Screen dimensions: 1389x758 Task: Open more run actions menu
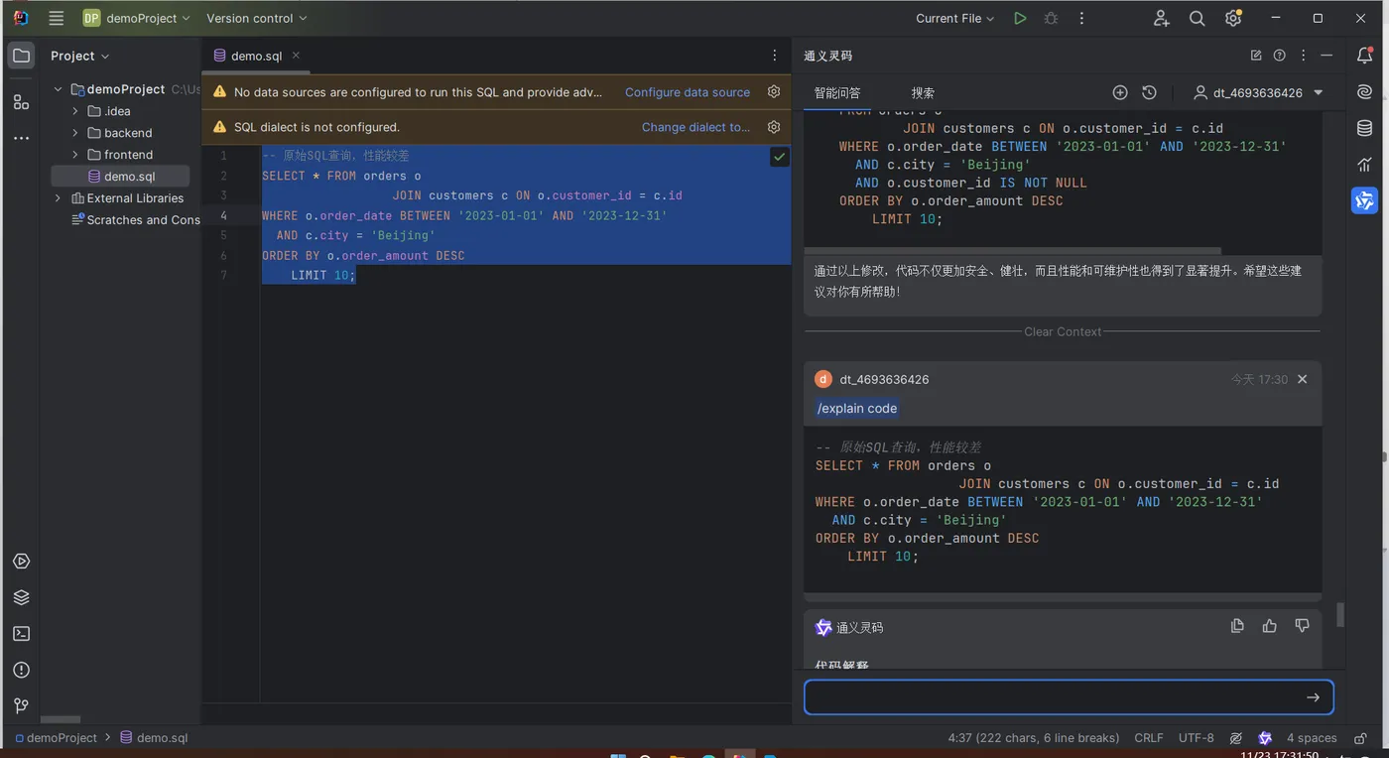pos(1081,18)
